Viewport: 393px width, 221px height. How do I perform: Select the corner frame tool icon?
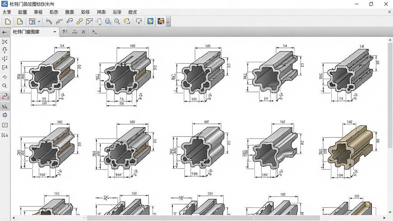pos(89,22)
